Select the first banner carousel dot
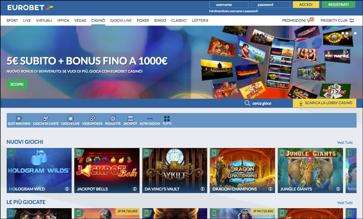The width and height of the screenshot is (363, 219). 343,33
